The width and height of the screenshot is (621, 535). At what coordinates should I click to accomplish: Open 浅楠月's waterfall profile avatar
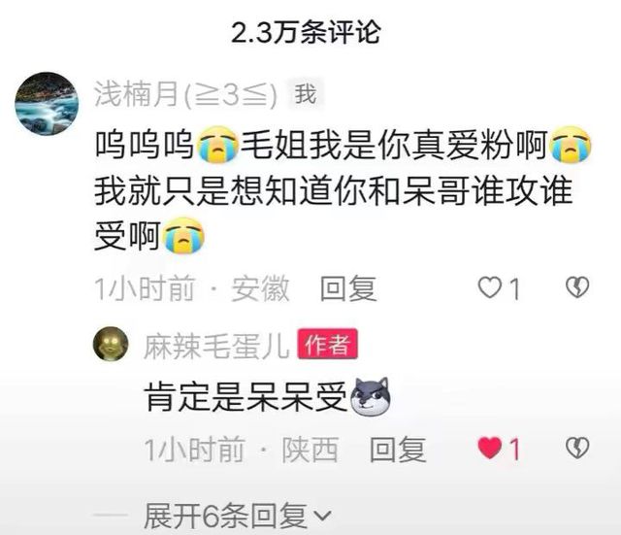tap(47, 104)
